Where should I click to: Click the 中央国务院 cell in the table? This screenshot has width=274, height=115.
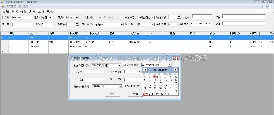[139, 42]
